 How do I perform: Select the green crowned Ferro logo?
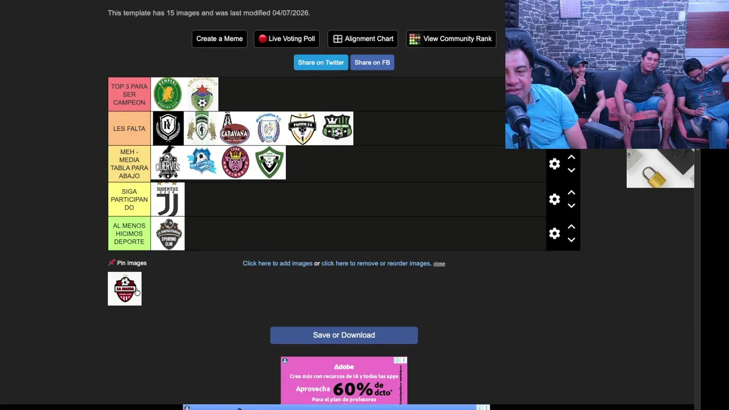337,128
